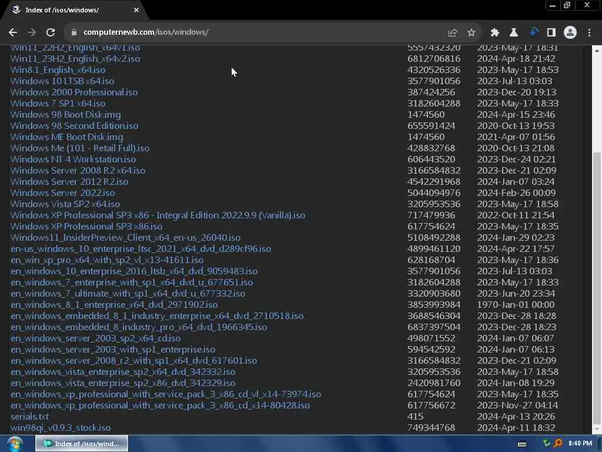Download en_windows_8_1_enterprise_x64_dvd_2971902.iso

[x=114, y=304]
